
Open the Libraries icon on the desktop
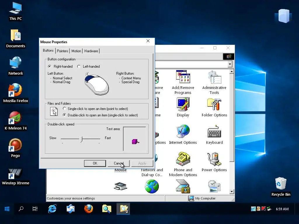coord(283,16)
